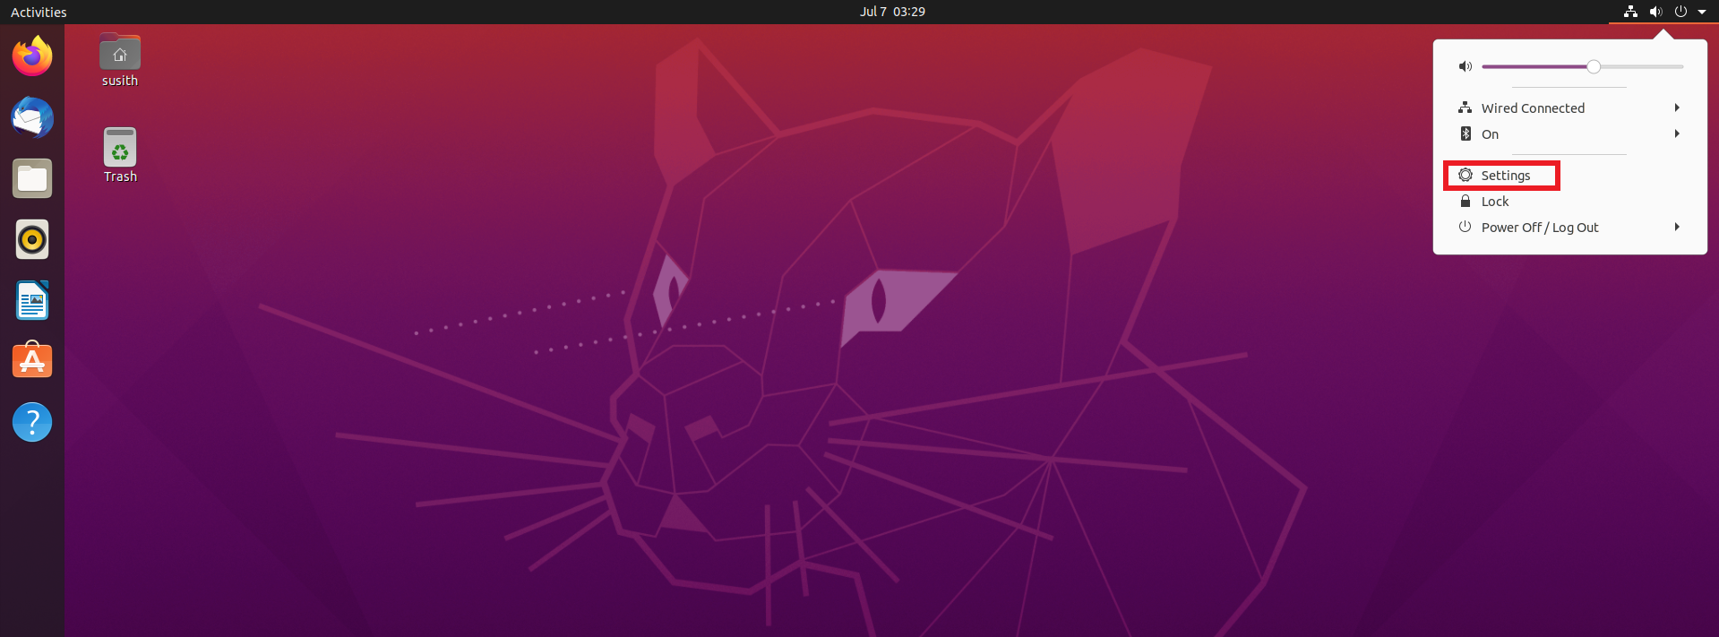
Task: Open Settings from the system menu
Action: coord(1505,176)
